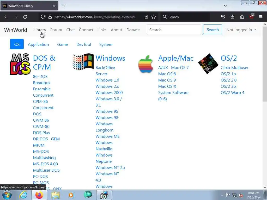Open the DOS & CP/M heading
Screen dimensions: 267x200
[44, 63]
